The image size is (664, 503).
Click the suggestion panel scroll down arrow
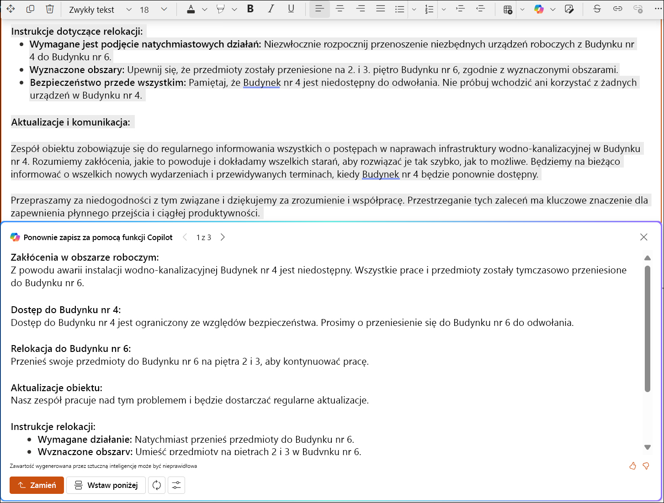[x=648, y=447]
